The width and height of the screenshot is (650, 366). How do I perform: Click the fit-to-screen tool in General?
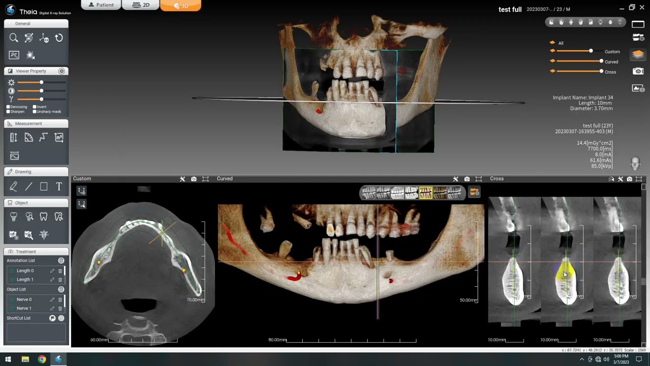[29, 38]
